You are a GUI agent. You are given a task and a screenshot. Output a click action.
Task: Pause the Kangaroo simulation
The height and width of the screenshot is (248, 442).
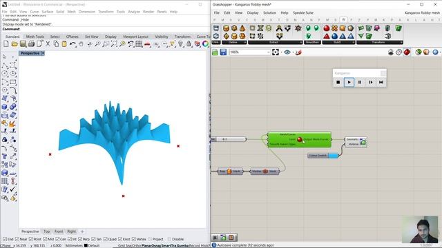point(360,82)
